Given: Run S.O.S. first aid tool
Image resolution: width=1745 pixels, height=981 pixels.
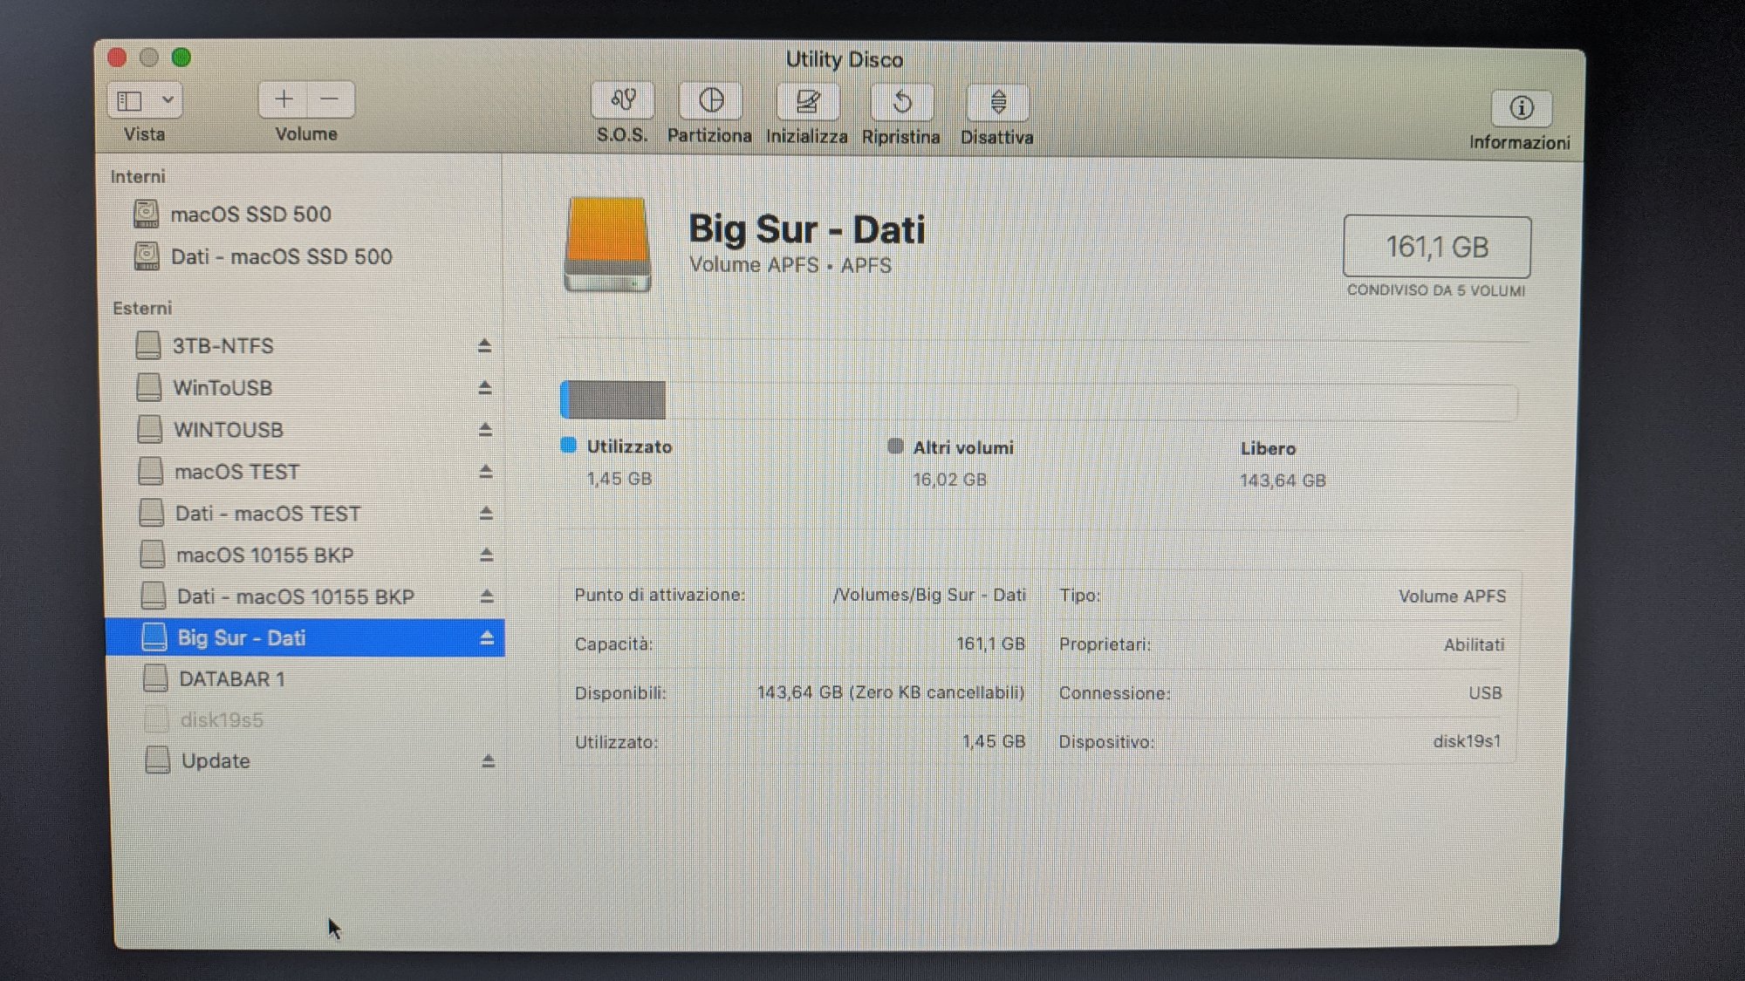Looking at the screenshot, I should (622, 101).
